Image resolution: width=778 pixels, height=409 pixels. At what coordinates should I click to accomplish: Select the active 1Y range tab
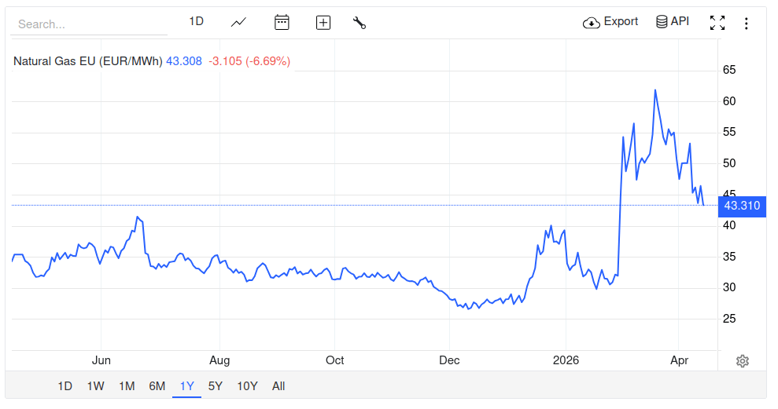pos(186,386)
